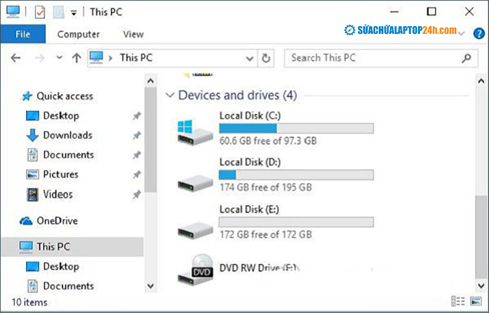Image resolution: width=489 pixels, height=313 pixels.
Task: Click the OneDrive cloud icon
Action: [26, 220]
